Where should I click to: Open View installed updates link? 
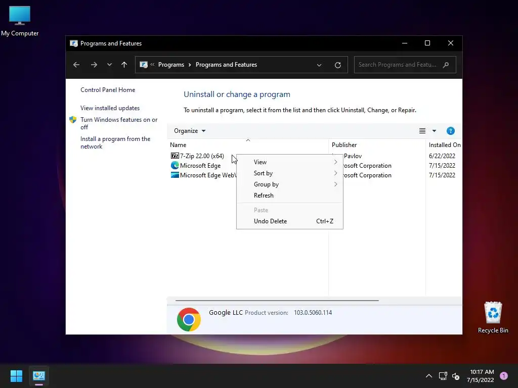coord(110,108)
